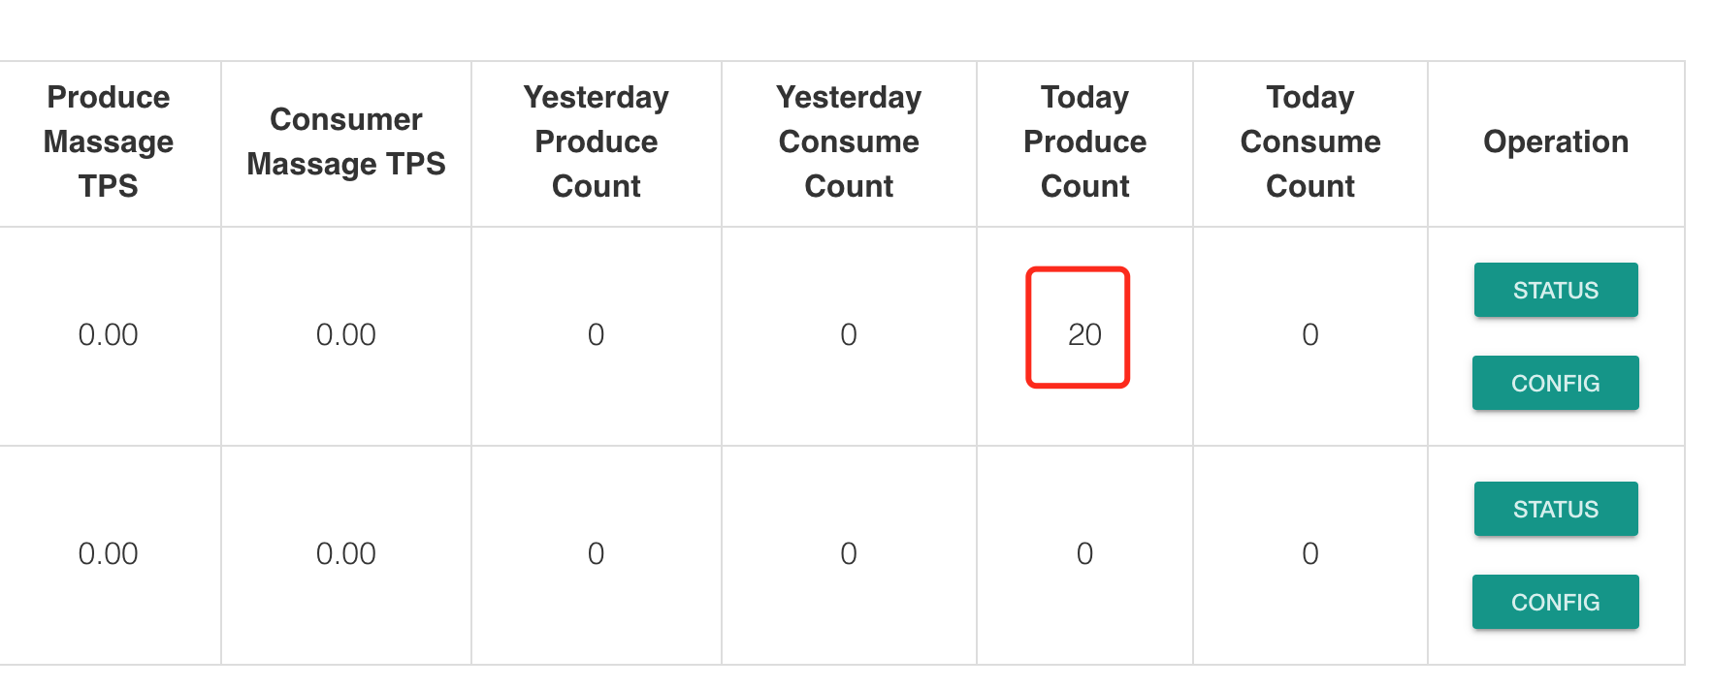Click STATUS button in the second row
Viewport: 1713px width, 688px height.
pos(1555,509)
